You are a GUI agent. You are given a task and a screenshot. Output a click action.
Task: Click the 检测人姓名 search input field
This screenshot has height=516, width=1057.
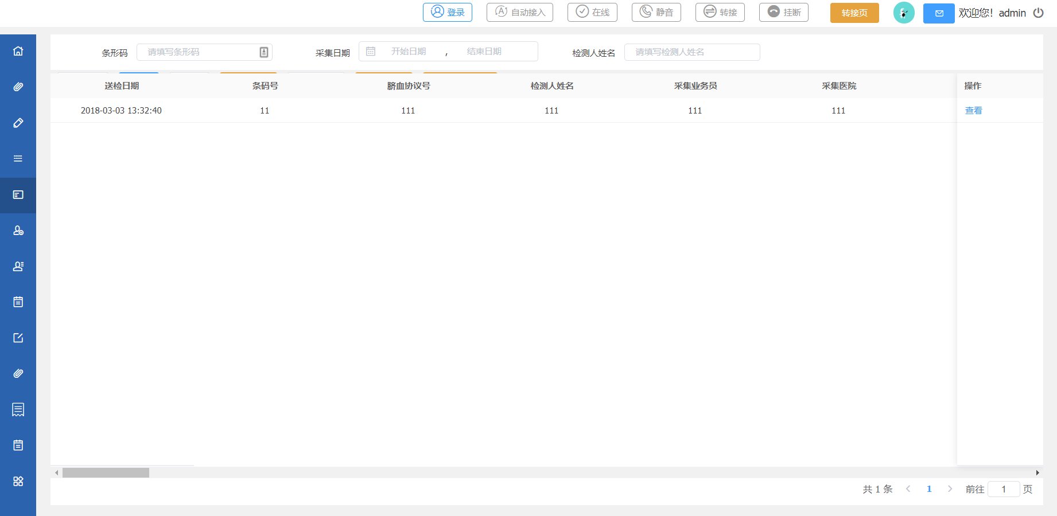click(692, 52)
